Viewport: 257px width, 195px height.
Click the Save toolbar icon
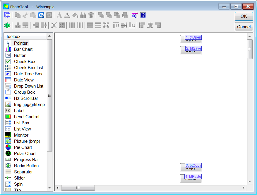point(7,15)
